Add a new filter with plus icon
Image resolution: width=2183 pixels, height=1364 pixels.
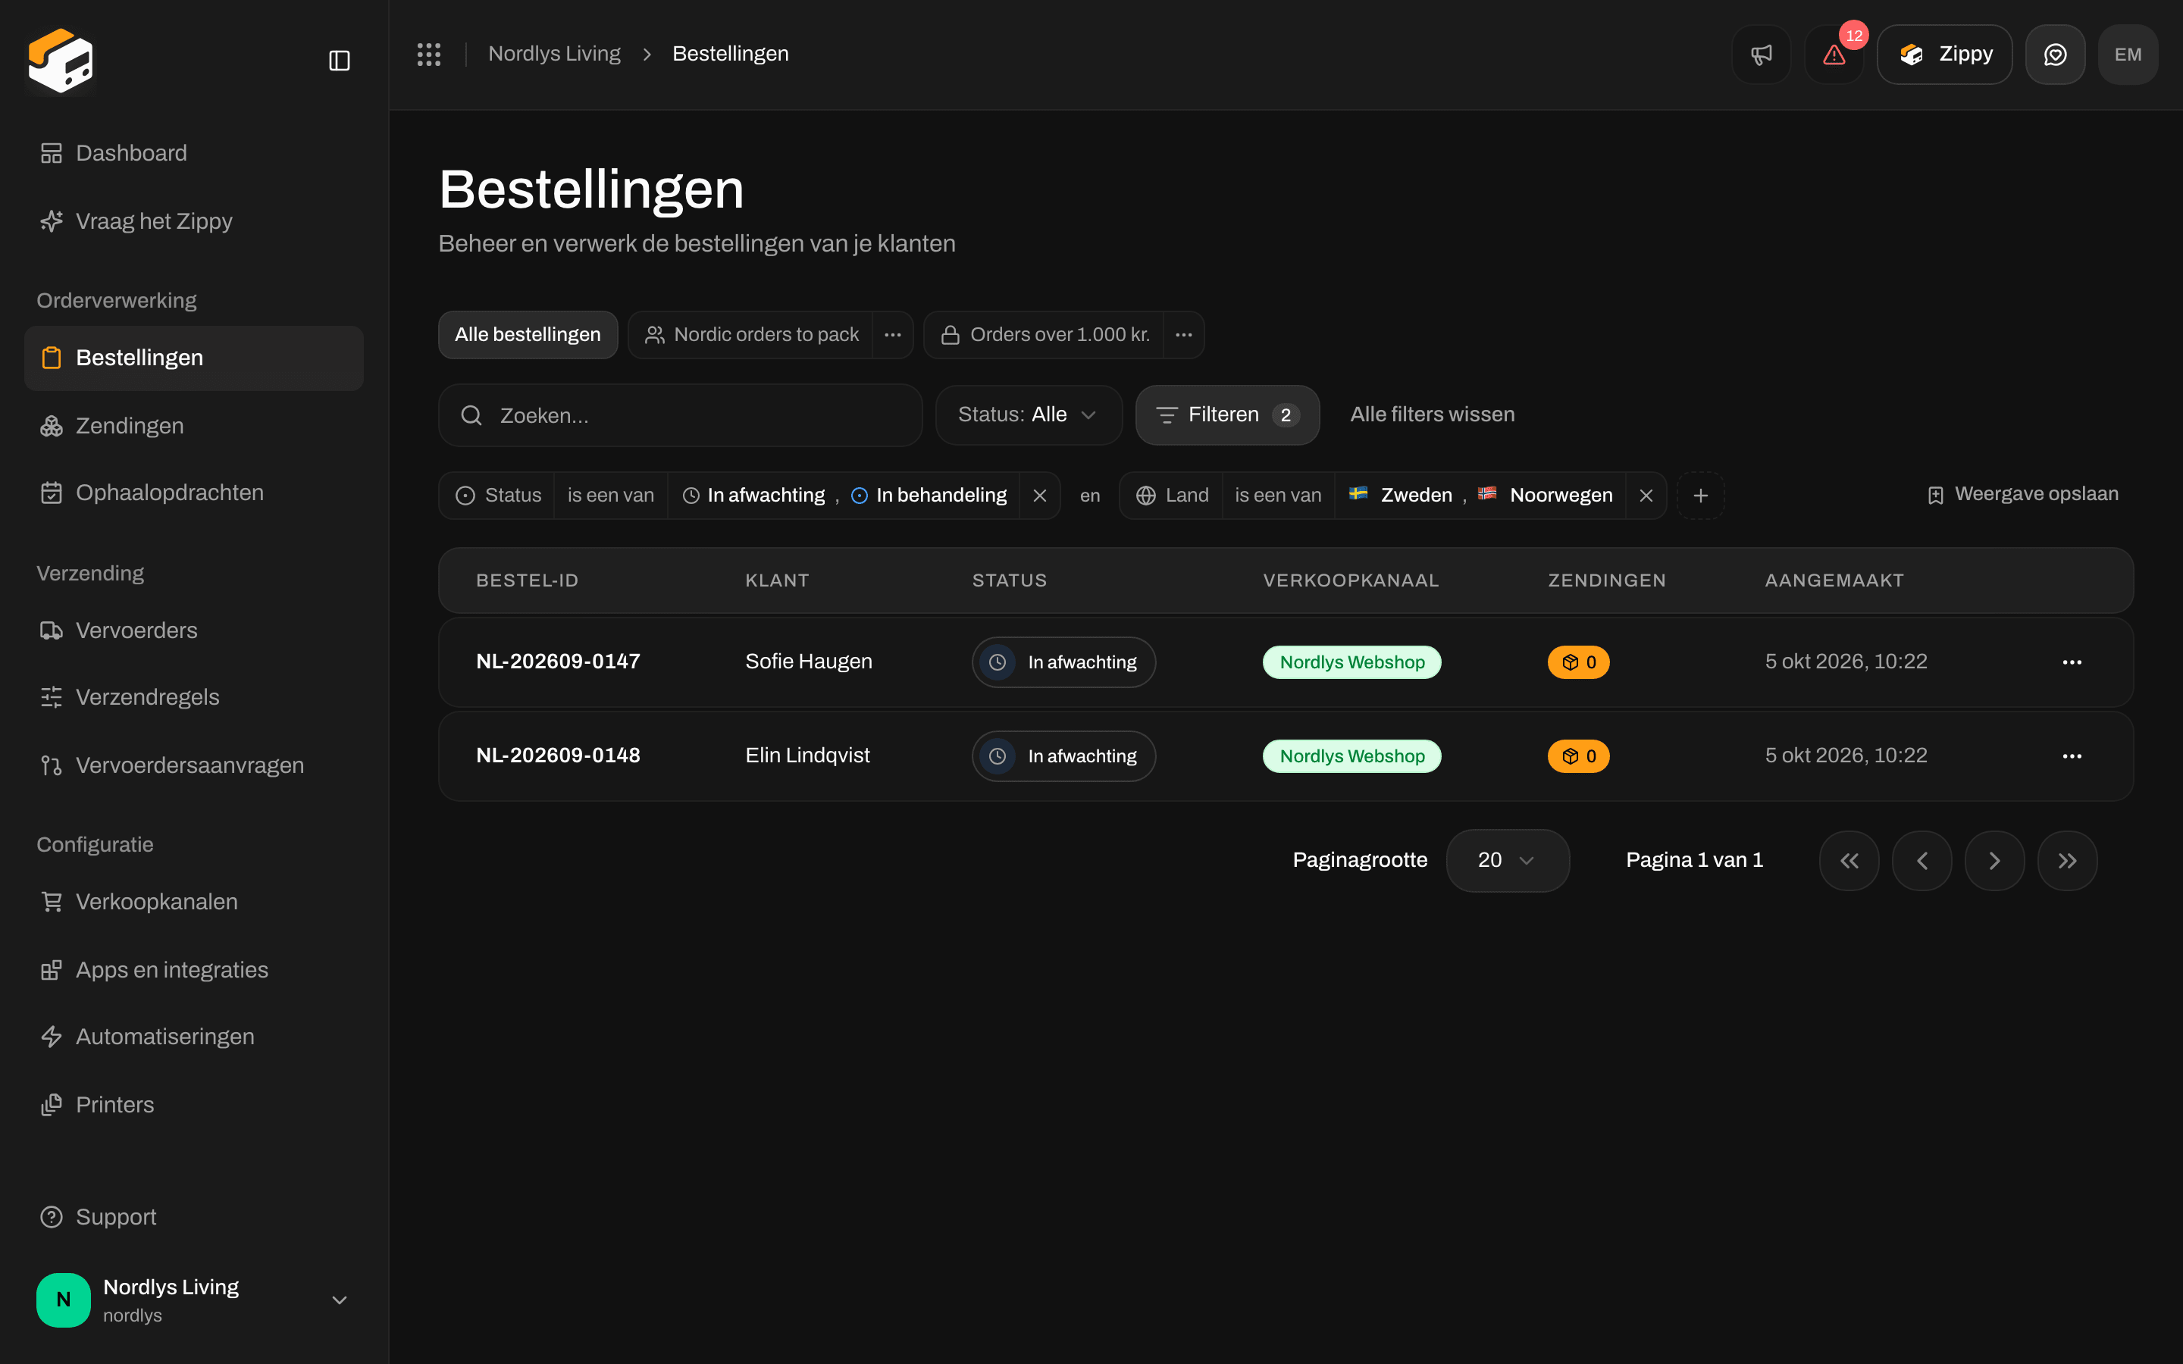coord(1700,496)
